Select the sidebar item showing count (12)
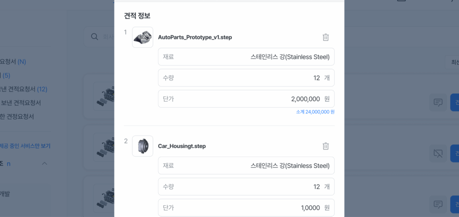Image resolution: width=459 pixels, height=217 pixels. coord(24,89)
